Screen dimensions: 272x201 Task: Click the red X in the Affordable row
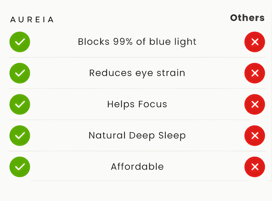[255, 167]
